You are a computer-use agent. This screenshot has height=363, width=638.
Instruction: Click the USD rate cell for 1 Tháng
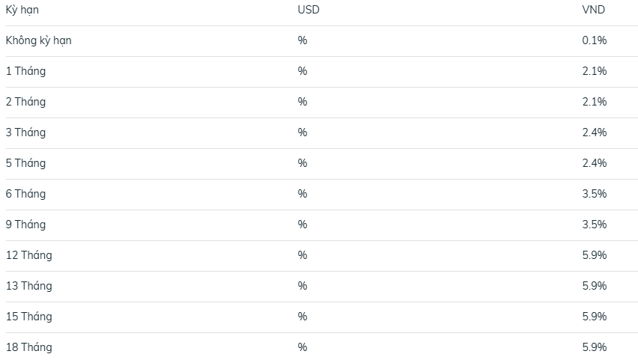click(x=303, y=71)
